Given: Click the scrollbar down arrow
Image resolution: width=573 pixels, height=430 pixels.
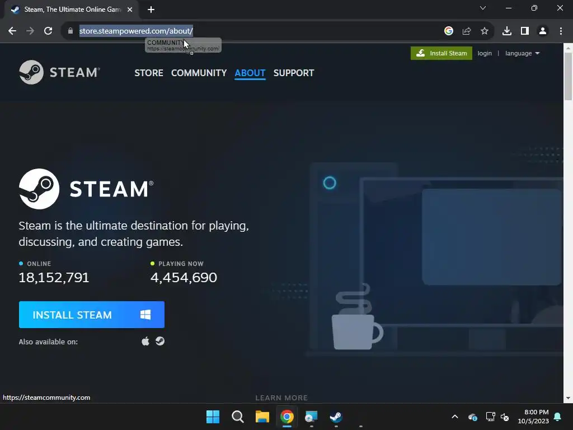Looking at the screenshot, I should (568, 398).
